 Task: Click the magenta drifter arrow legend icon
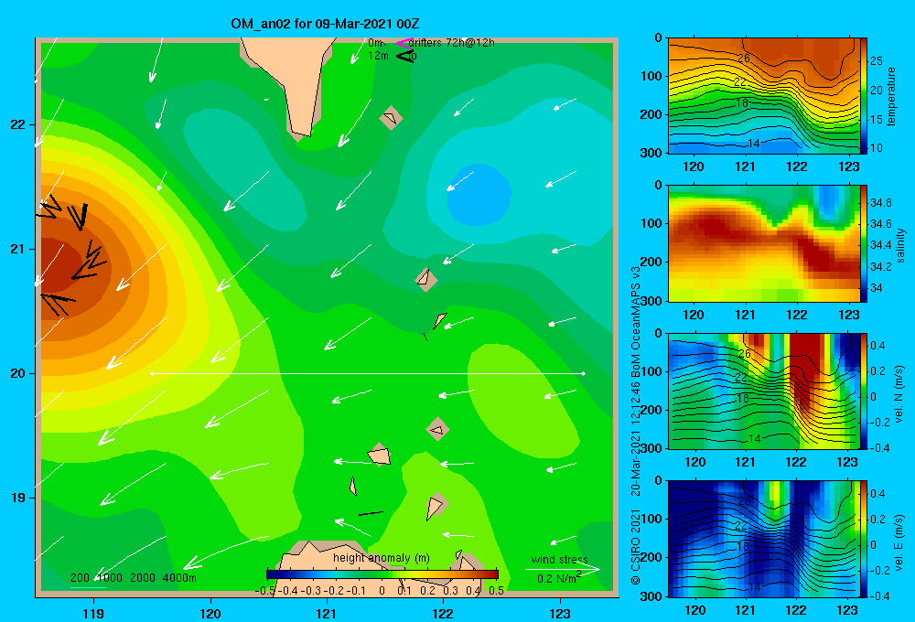coord(404,43)
